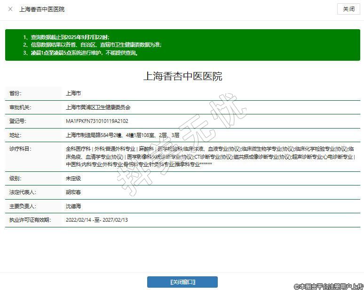Click the large 上海香杏中医医院 heading

click(x=182, y=76)
